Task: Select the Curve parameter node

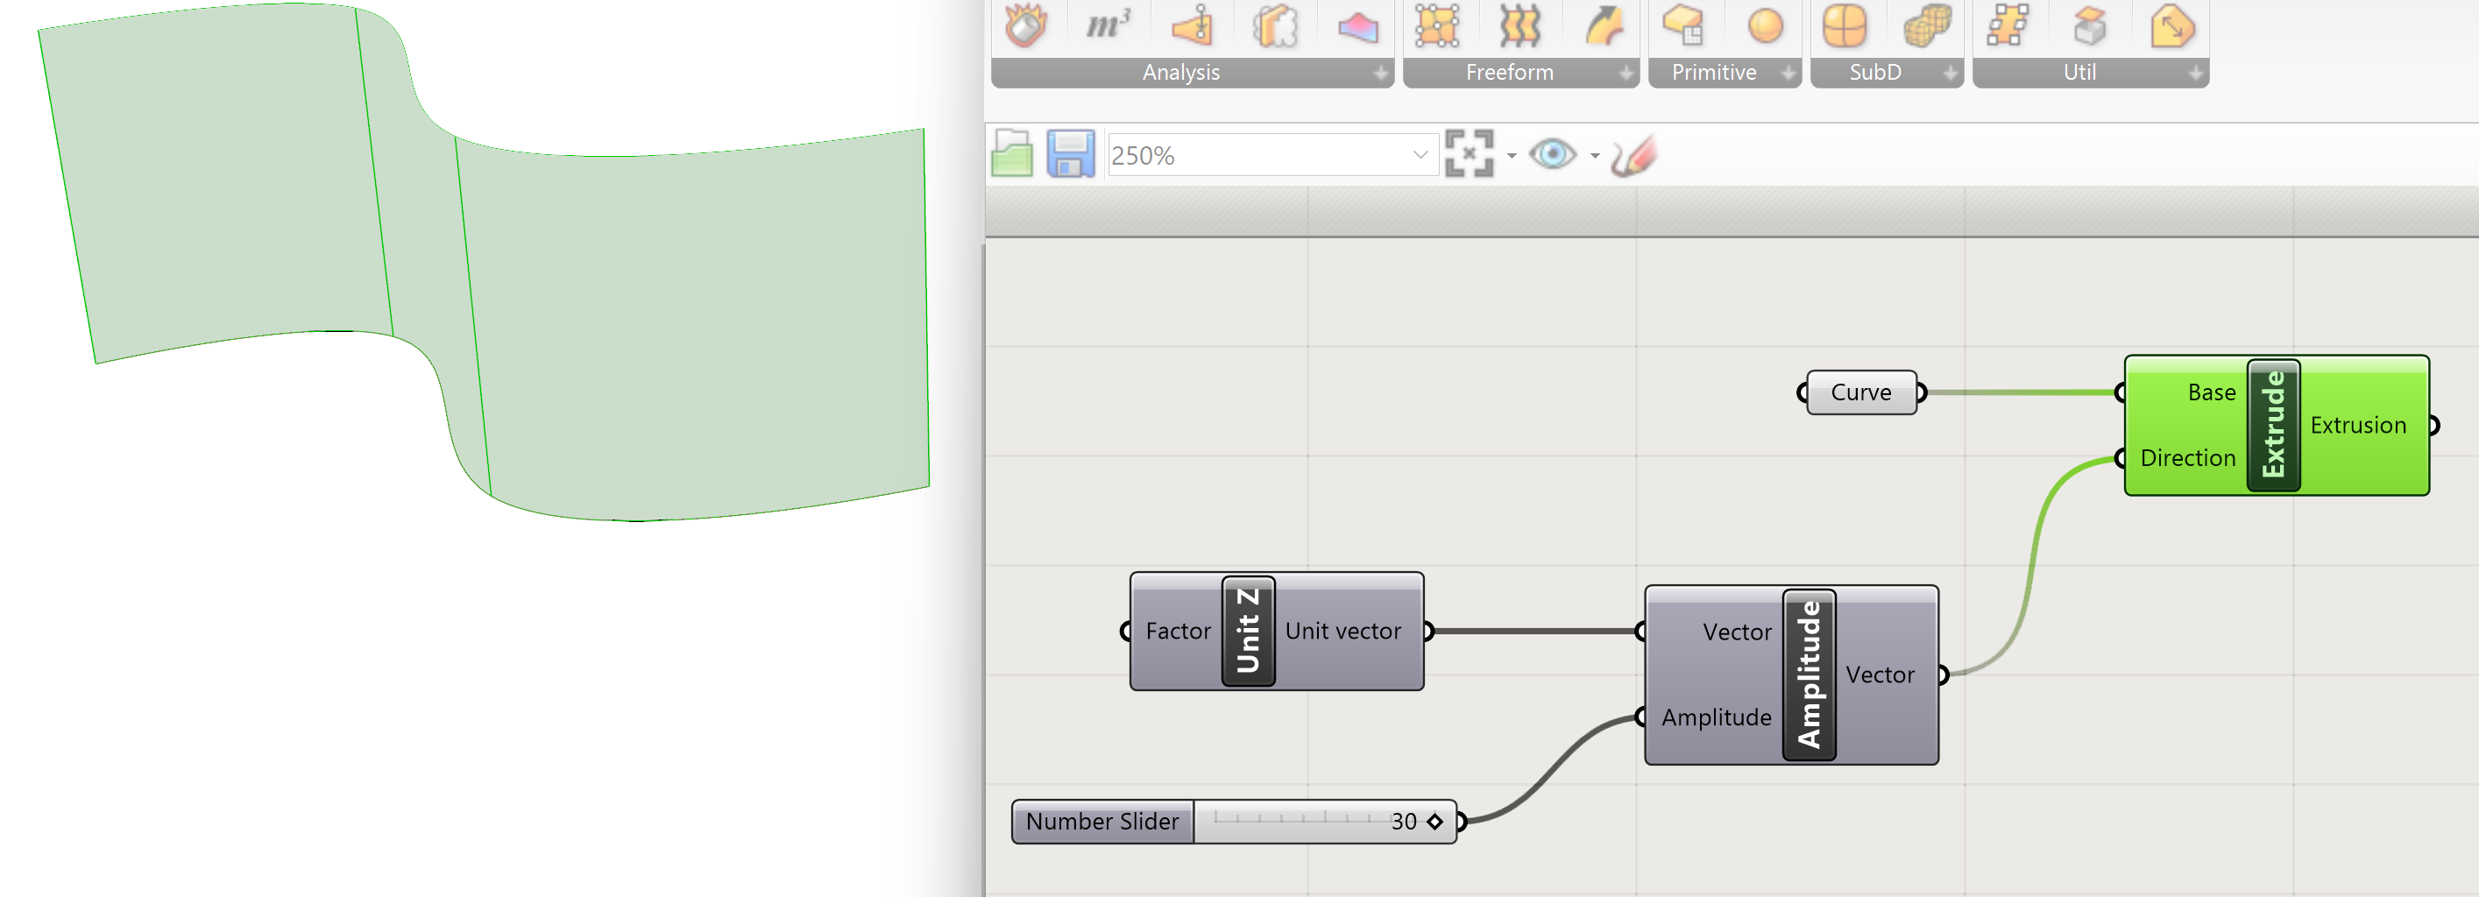Action: tap(1860, 392)
